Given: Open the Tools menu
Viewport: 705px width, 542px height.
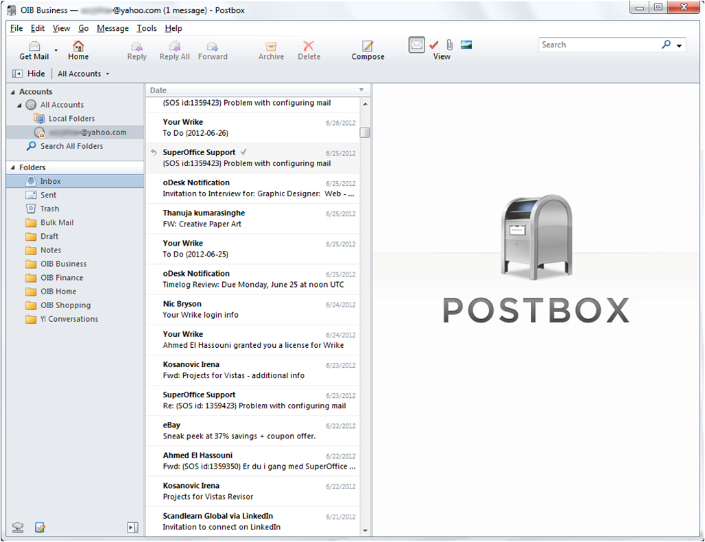Looking at the screenshot, I should pyautogui.click(x=147, y=28).
